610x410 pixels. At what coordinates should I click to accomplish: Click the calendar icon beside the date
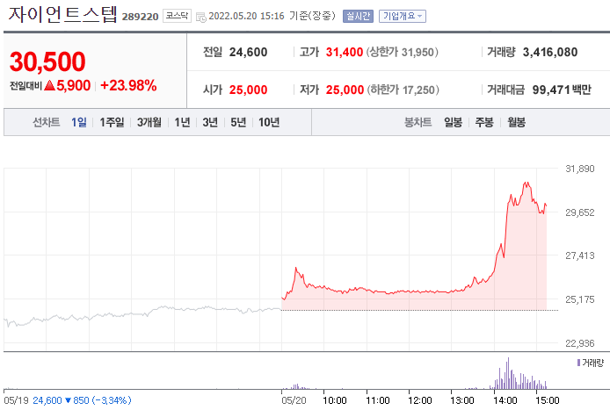201,17
